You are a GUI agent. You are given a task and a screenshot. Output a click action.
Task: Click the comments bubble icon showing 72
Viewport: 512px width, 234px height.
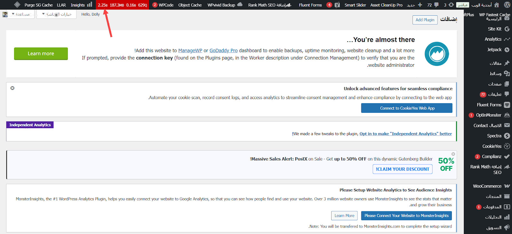click(x=433, y=5)
